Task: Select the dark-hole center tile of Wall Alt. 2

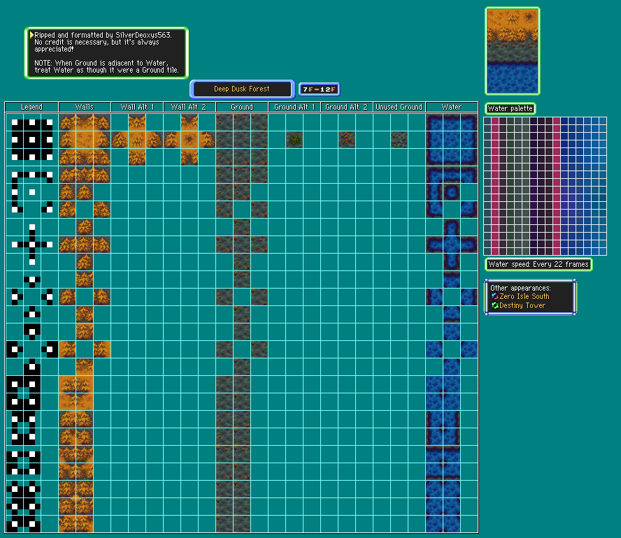Action: pyautogui.click(x=190, y=140)
